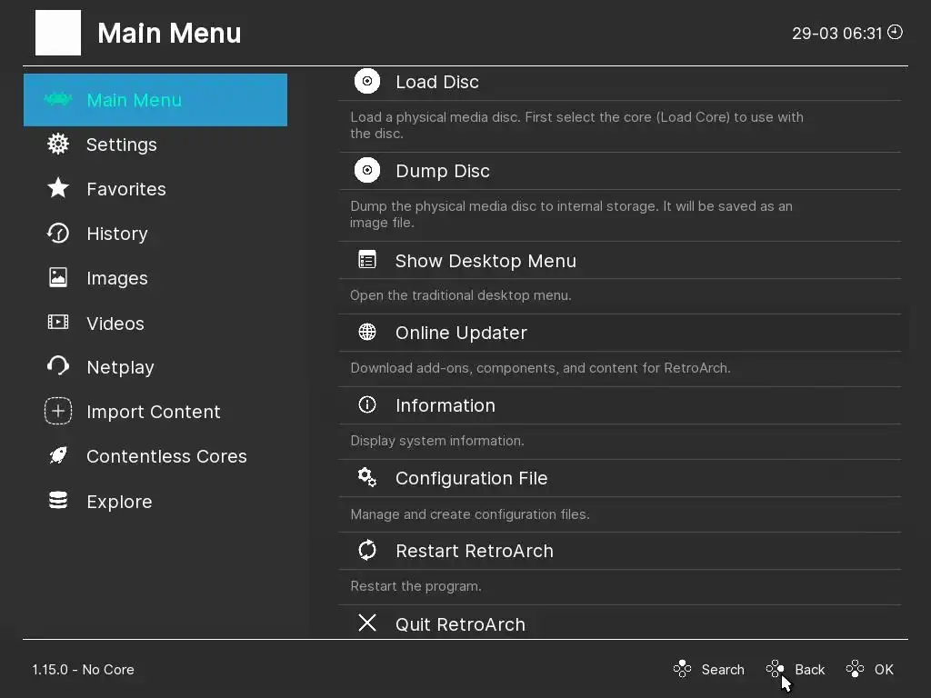Open the Videos tab

tap(155, 323)
